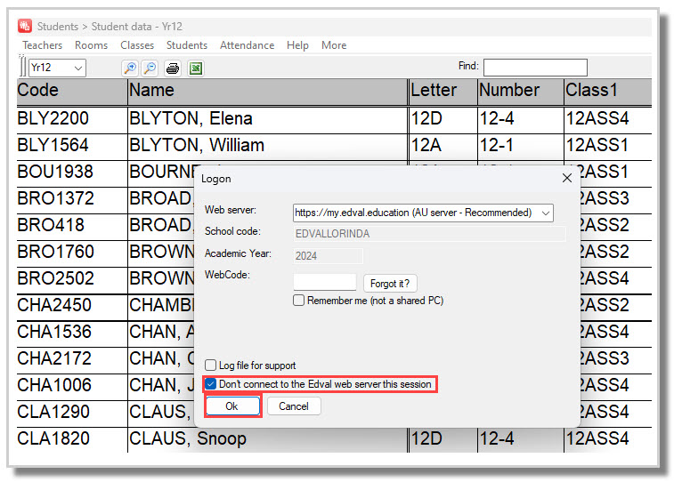Select code cell BOU1938
This screenshot has height=482, width=674.
[72, 173]
